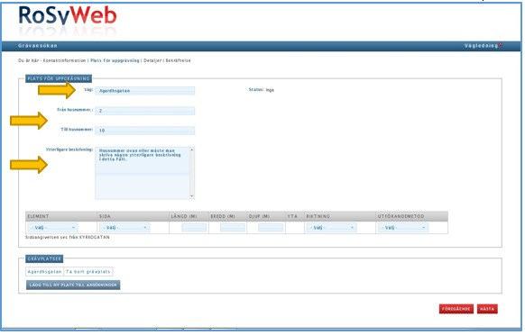Click Ta bort grävplats link

click(x=88, y=272)
